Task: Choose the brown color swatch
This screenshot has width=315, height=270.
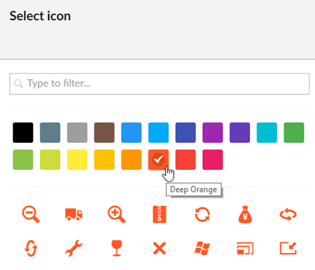Action: tap(105, 133)
